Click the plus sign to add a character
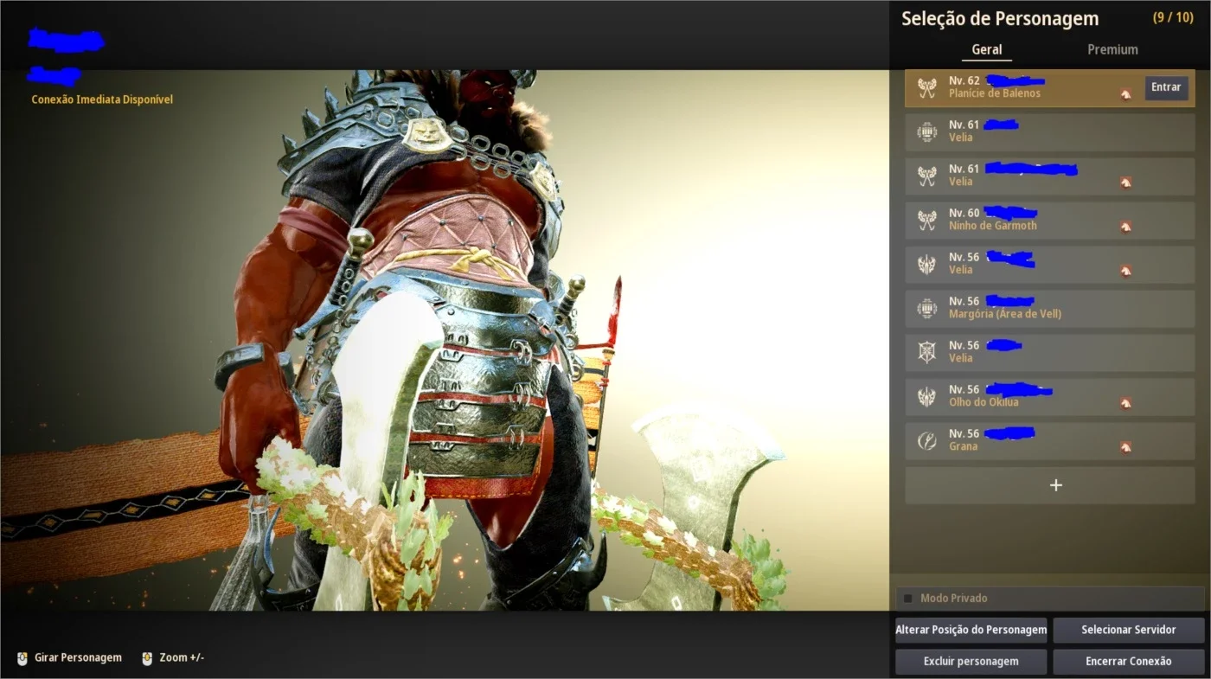Image resolution: width=1211 pixels, height=679 pixels. coord(1055,485)
